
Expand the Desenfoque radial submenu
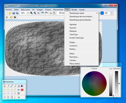coord(81,13)
